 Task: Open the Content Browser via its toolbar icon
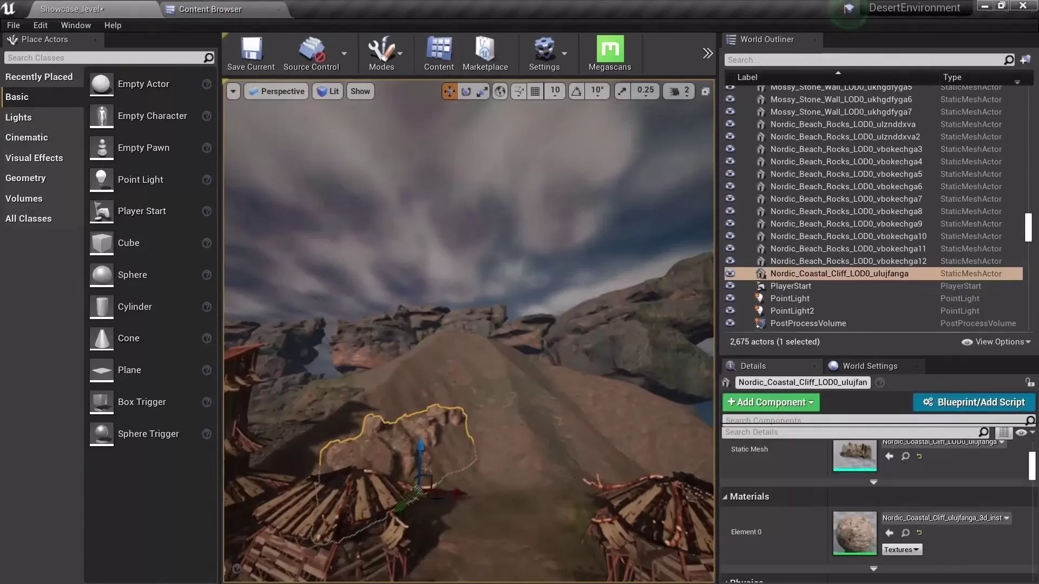point(438,52)
